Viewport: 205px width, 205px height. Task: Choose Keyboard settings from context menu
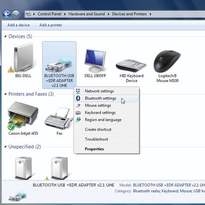[x=106, y=112]
